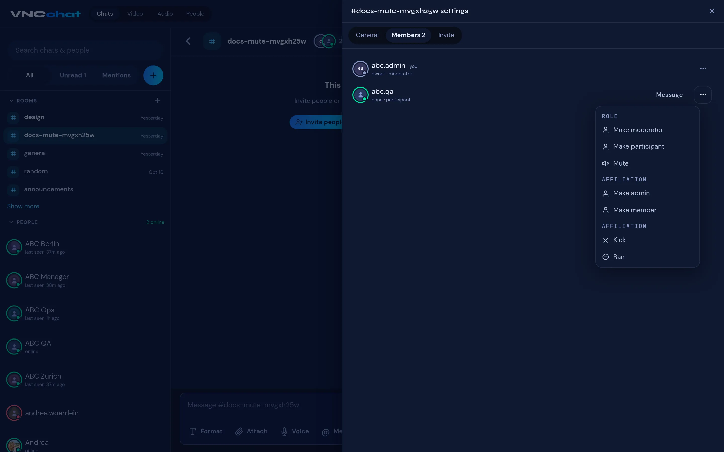Screen dimensions: 724x452
Task: Ban abc.qa from the room
Action: 647,257
